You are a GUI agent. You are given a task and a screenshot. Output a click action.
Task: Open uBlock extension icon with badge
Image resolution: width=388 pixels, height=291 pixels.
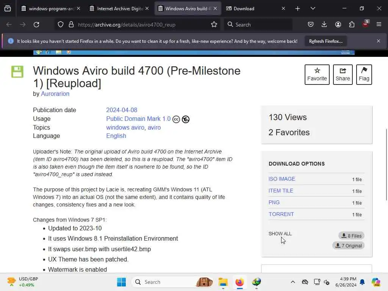tap(366, 24)
